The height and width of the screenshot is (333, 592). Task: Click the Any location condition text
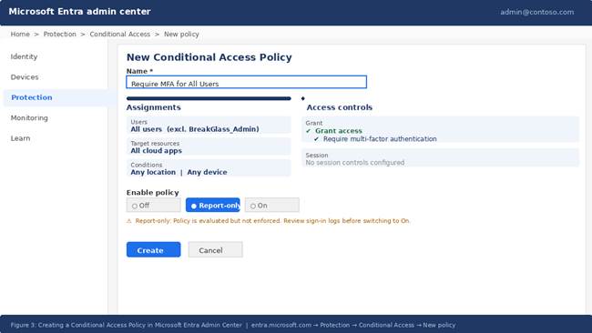[x=153, y=172]
